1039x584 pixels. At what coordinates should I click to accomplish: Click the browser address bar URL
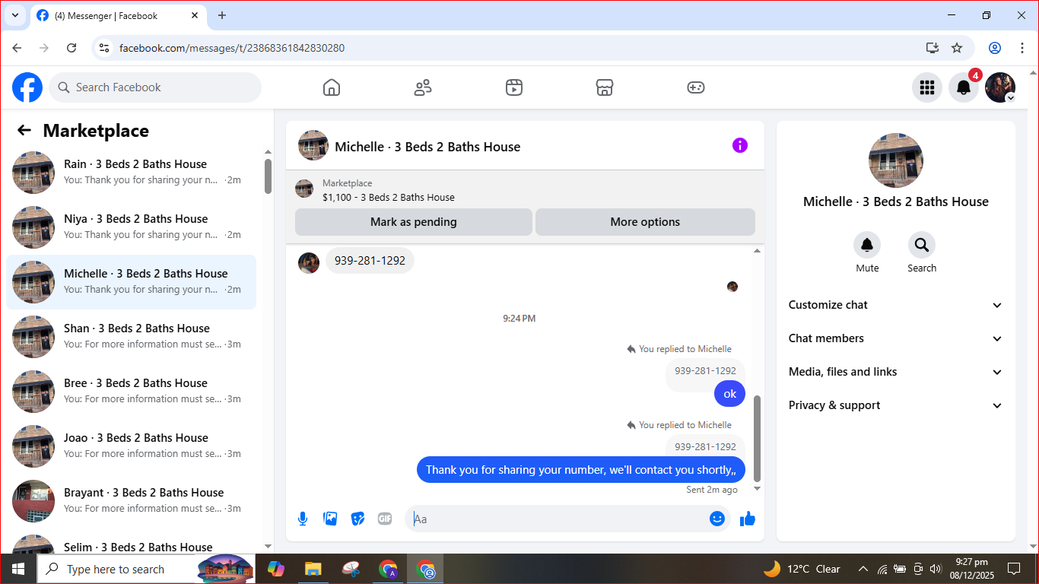pos(232,48)
